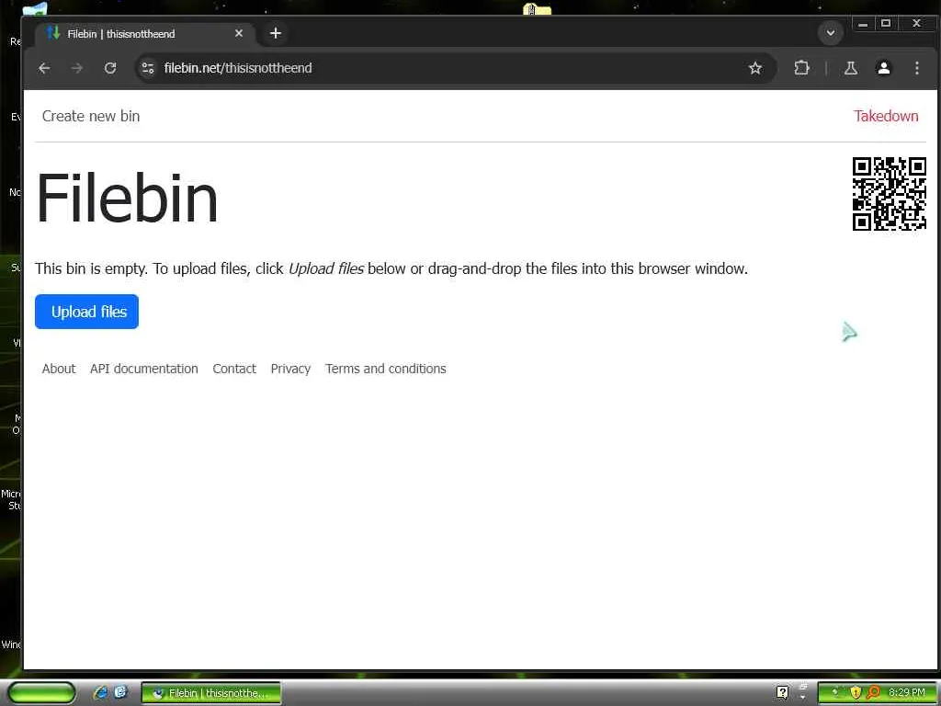The width and height of the screenshot is (941, 706).
Task: Open the Contact link
Action: coord(234,369)
